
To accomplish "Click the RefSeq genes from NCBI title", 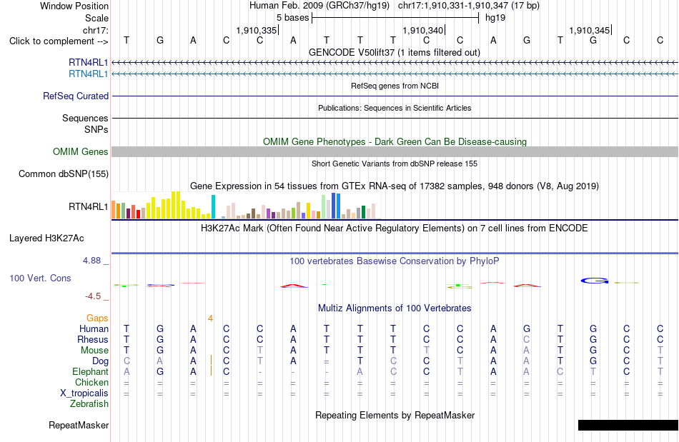I will click(395, 86).
